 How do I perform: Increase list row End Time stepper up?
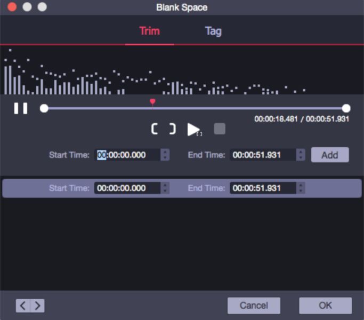tap(301, 185)
